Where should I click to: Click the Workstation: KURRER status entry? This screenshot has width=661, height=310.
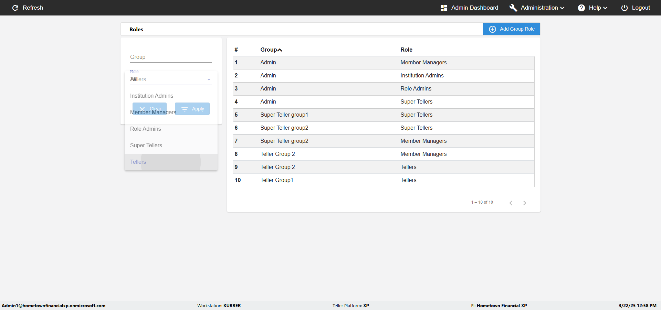(219, 306)
